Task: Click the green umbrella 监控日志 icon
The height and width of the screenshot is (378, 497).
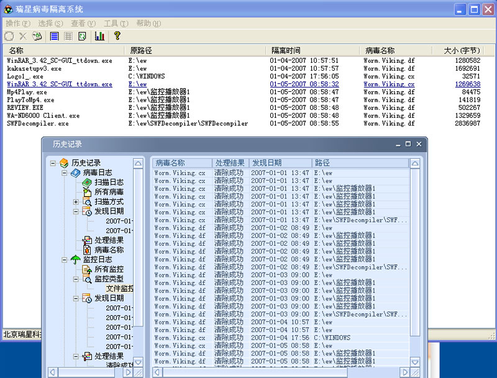Action: [x=76, y=259]
